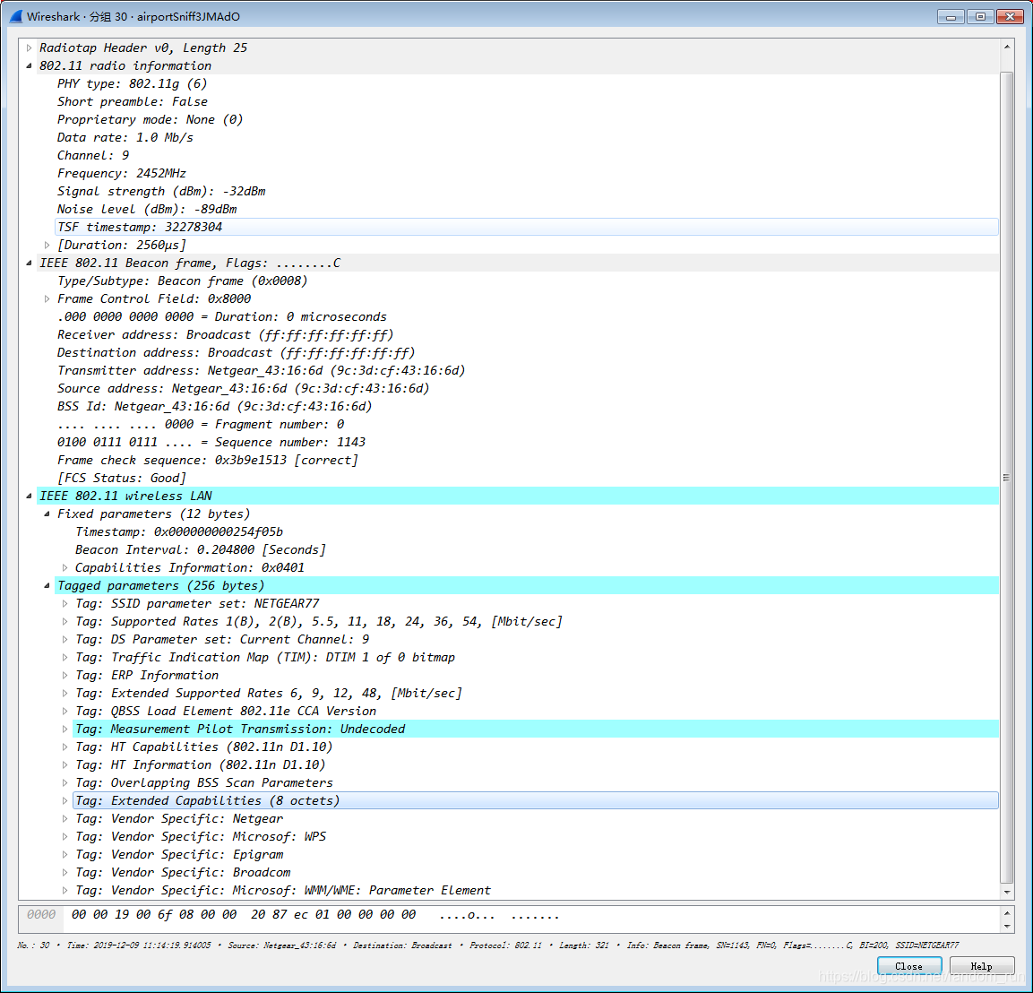The image size is (1033, 993).
Task: Select the Sequence number: 1143 row
Action: (x=527, y=442)
